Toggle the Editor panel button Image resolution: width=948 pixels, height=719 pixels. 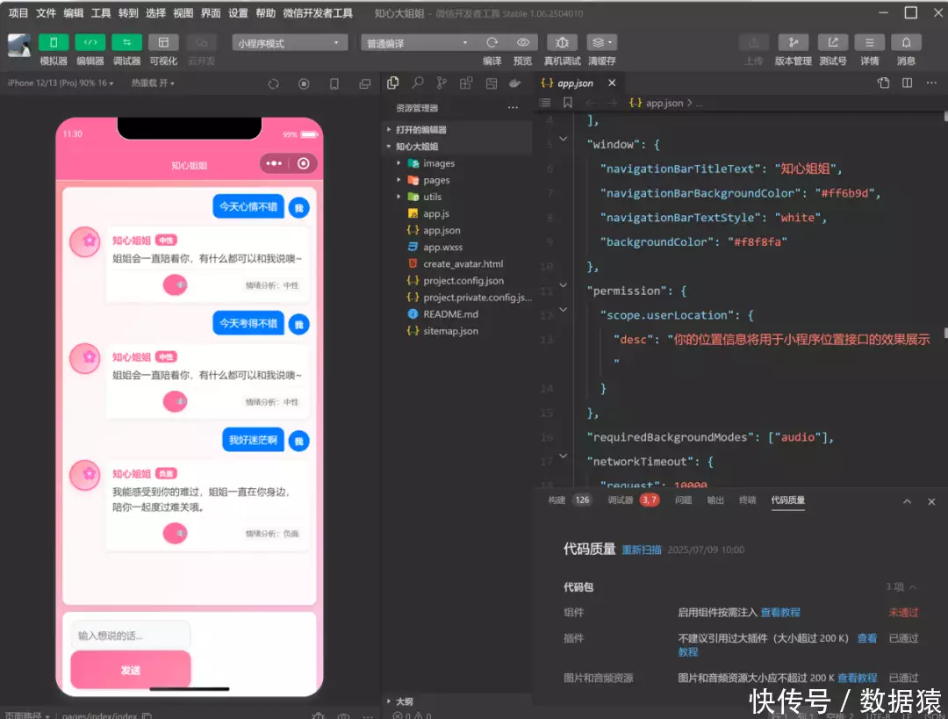[90, 42]
